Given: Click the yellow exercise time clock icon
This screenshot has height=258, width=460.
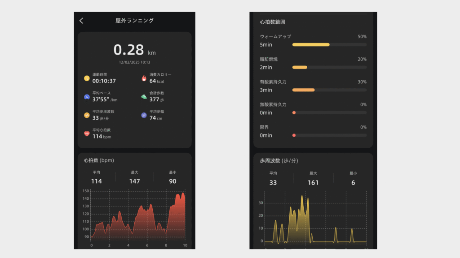Looking at the screenshot, I should (x=87, y=78).
